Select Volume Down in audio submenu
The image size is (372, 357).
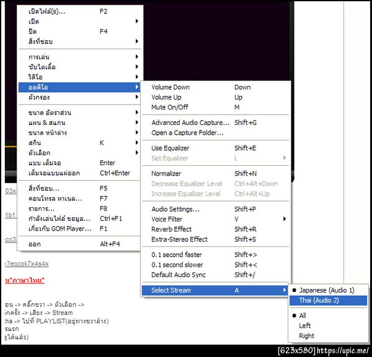click(x=215, y=87)
